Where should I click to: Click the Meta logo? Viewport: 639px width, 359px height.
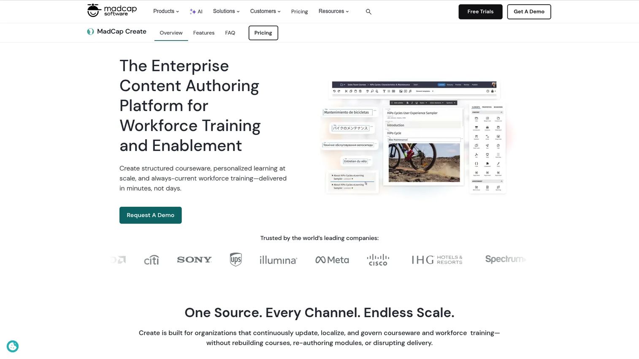(332, 260)
